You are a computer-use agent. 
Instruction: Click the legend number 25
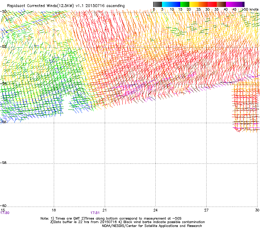pyautogui.click(x=199, y=9)
